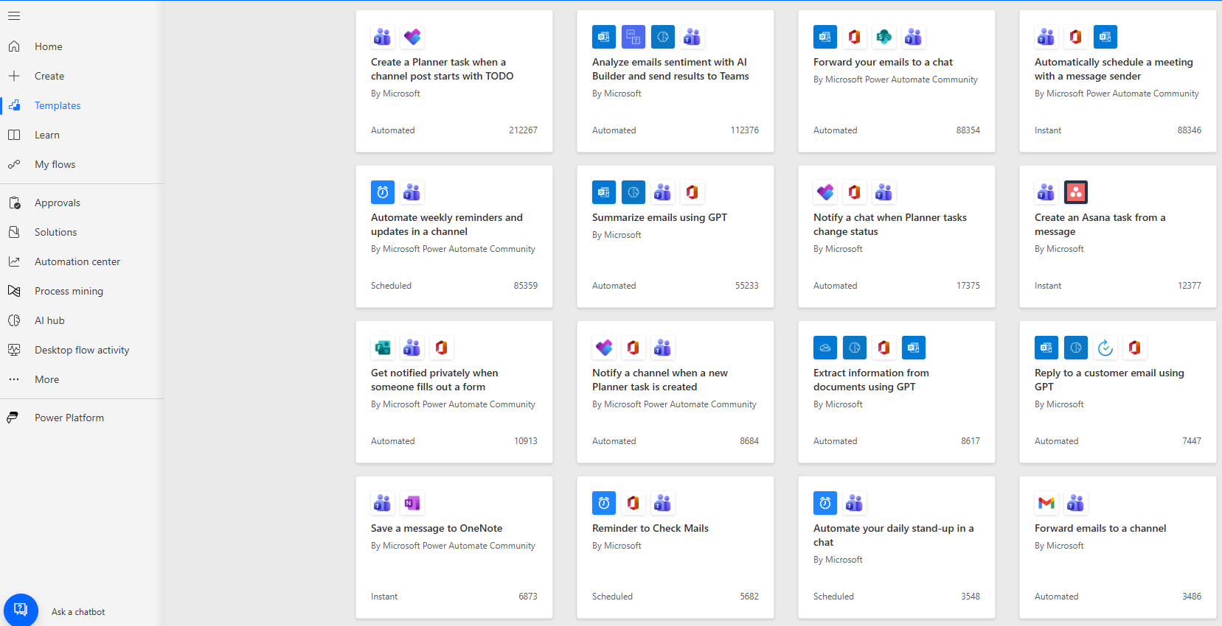Click the Microsoft Forms icon on notification card
This screenshot has height=626, width=1222.
[382, 348]
